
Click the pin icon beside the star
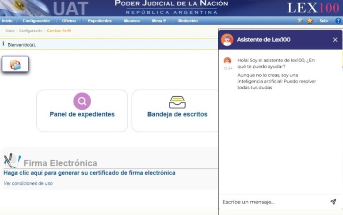[x=300, y=21]
